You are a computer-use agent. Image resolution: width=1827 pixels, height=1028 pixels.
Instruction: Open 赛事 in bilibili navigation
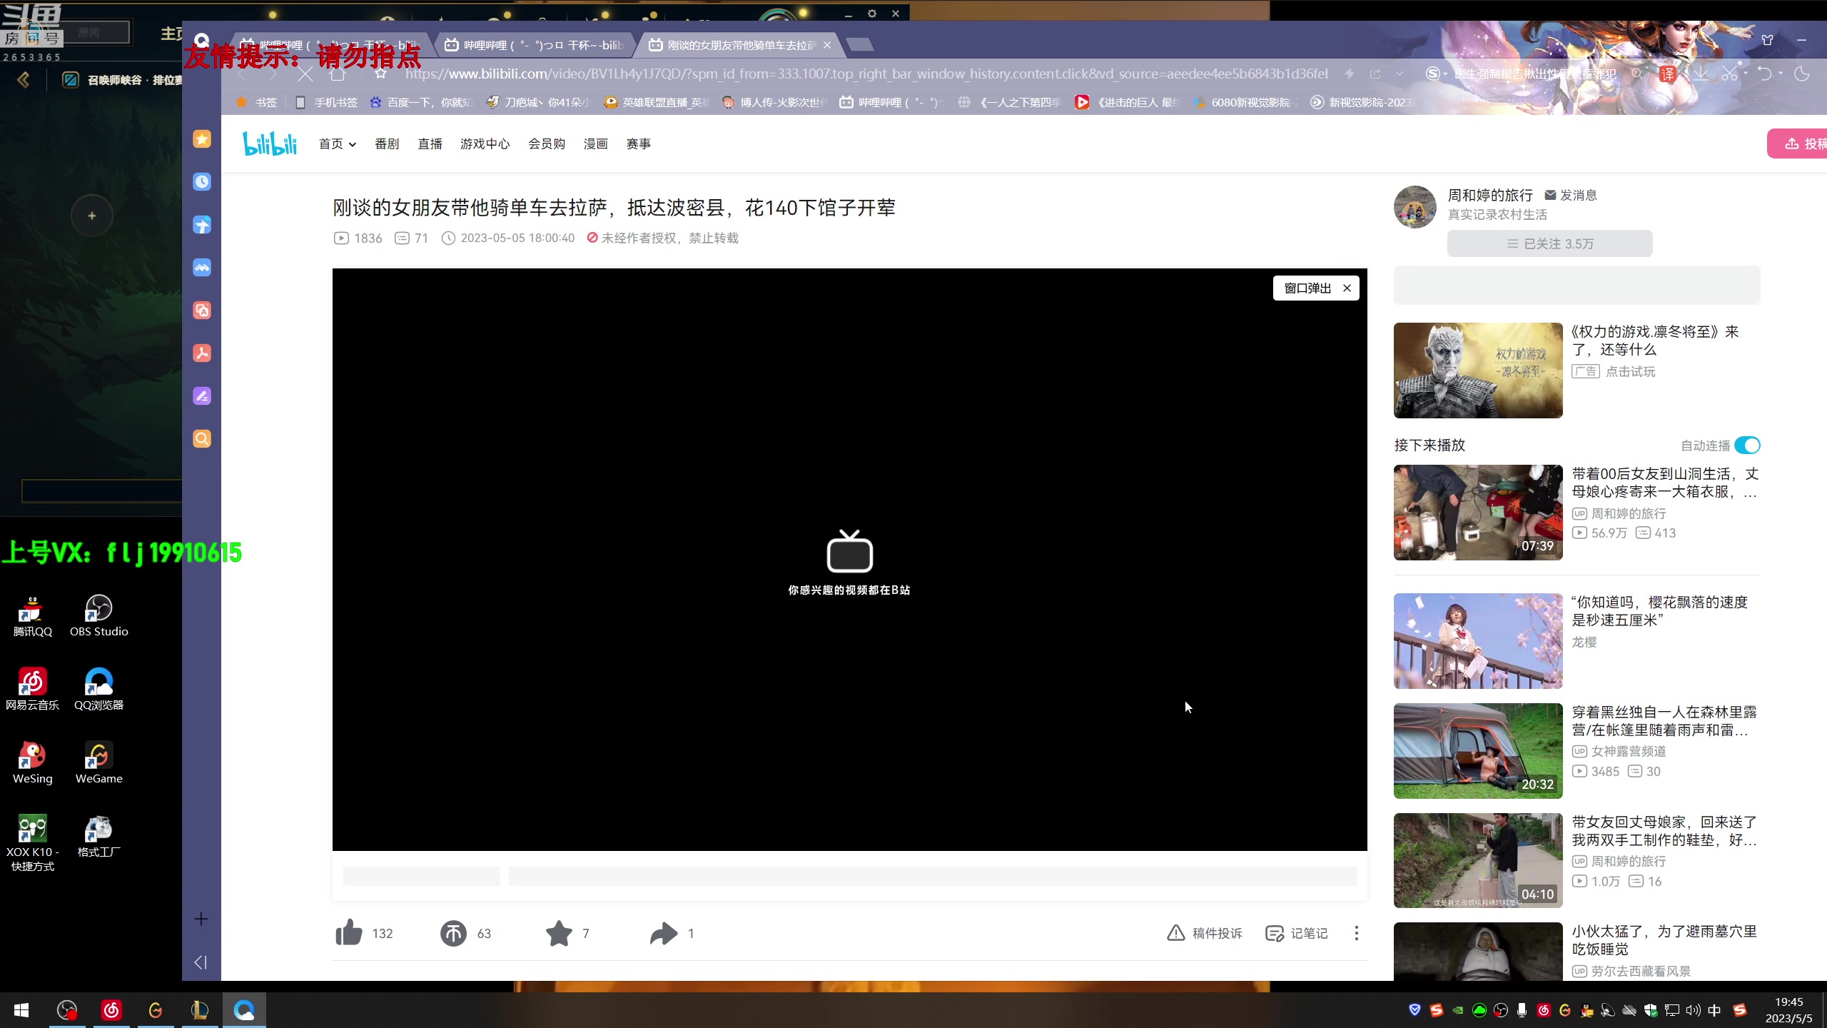[639, 143]
